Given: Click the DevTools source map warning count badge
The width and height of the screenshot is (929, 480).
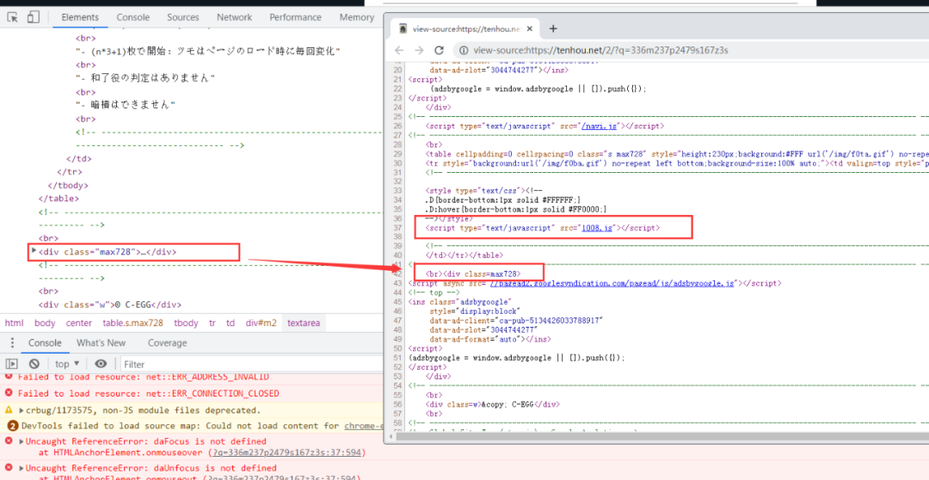Looking at the screenshot, I should coord(12,426).
